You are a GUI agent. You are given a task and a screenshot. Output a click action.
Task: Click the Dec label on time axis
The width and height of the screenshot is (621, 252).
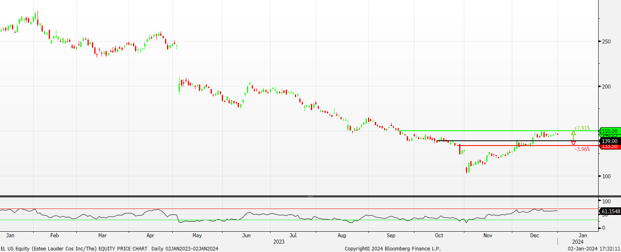tap(535, 236)
